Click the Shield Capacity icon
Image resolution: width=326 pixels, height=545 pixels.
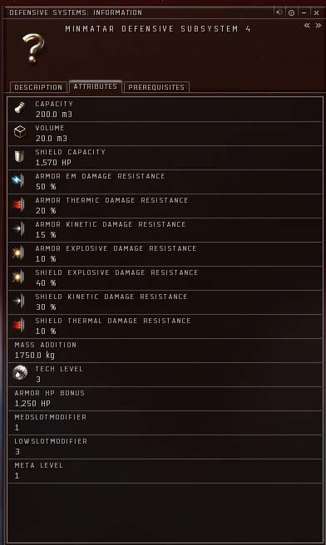point(19,156)
